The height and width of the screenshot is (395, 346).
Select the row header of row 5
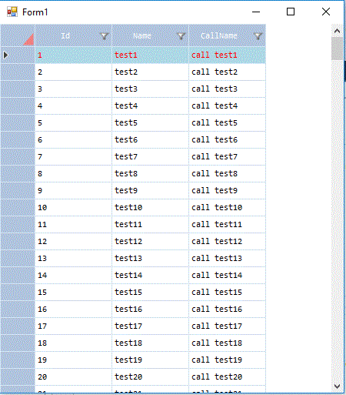(18, 122)
